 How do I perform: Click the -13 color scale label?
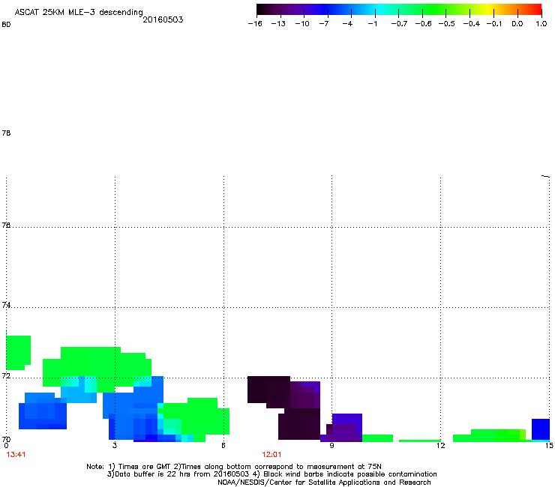tap(278, 24)
